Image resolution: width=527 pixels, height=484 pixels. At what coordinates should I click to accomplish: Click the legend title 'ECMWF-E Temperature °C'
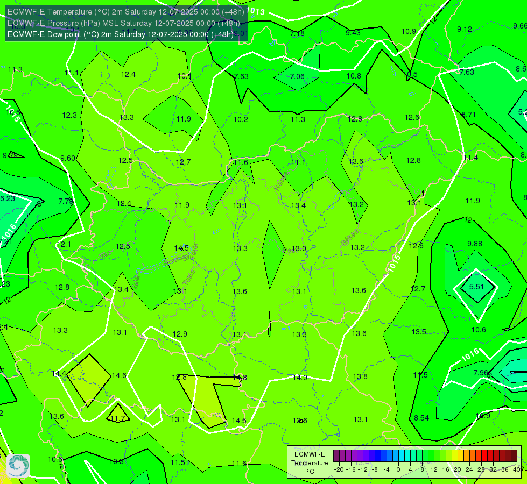tap(310, 463)
